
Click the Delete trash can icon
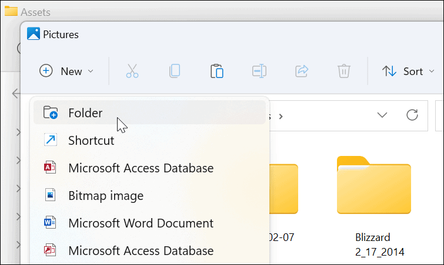344,72
